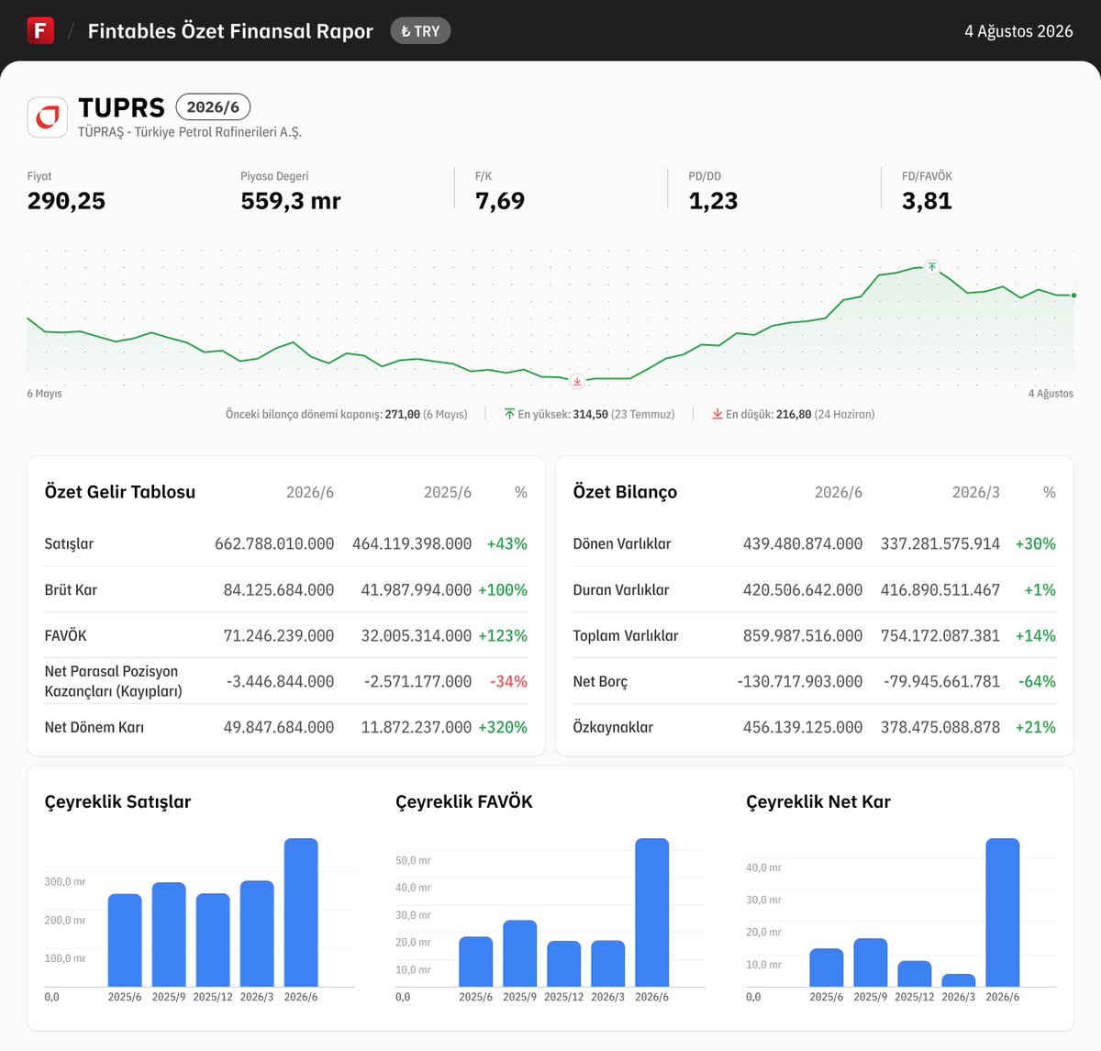The width and height of the screenshot is (1101, 1051).
Task: Click Duran Varlıklar +1% change value
Action: click(x=1040, y=589)
